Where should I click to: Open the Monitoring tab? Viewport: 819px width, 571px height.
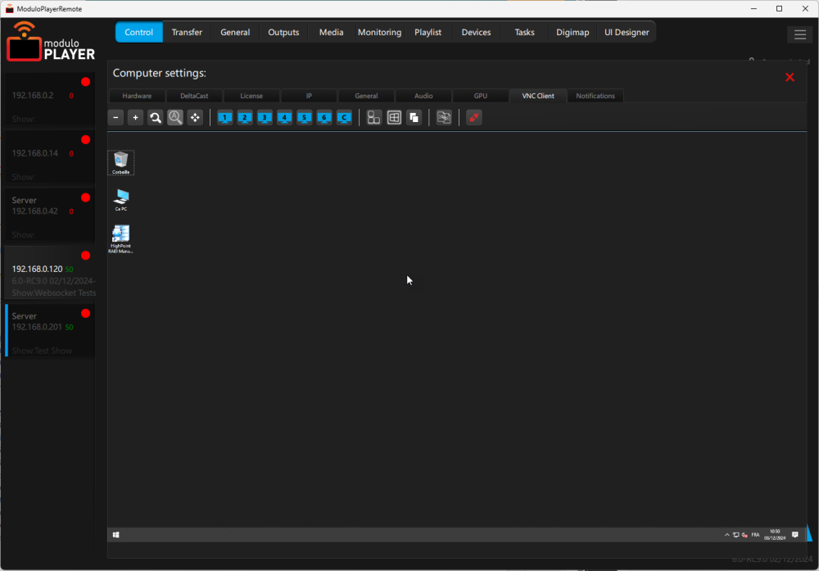(x=379, y=32)
